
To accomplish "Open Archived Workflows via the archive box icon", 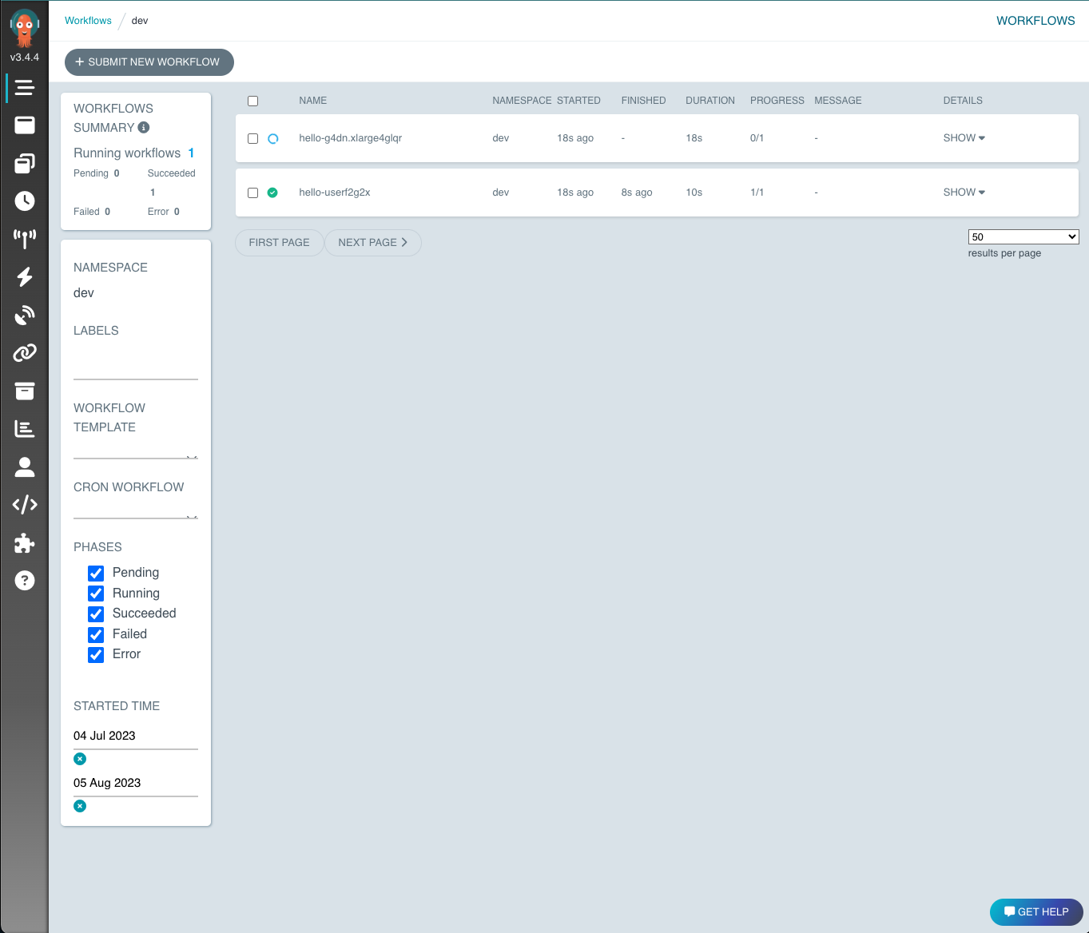I will [x=25, y=391].
